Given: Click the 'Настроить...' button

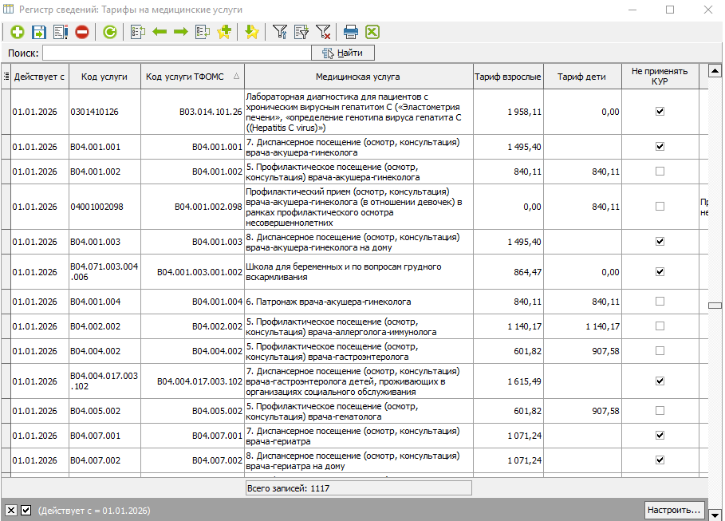Looking at the screenshot, I should [674, 509].
